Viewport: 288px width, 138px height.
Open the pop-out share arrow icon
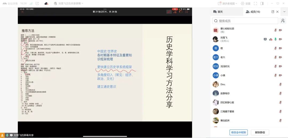37,3
